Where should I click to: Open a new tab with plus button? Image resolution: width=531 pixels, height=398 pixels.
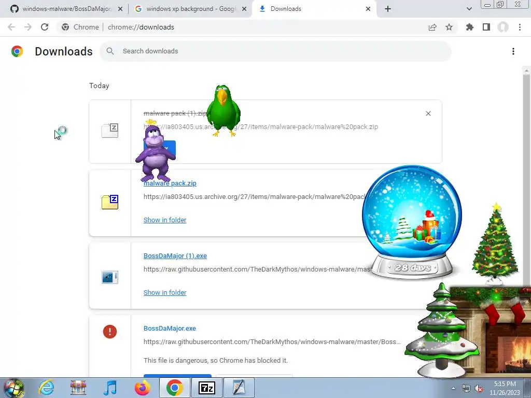388,9
